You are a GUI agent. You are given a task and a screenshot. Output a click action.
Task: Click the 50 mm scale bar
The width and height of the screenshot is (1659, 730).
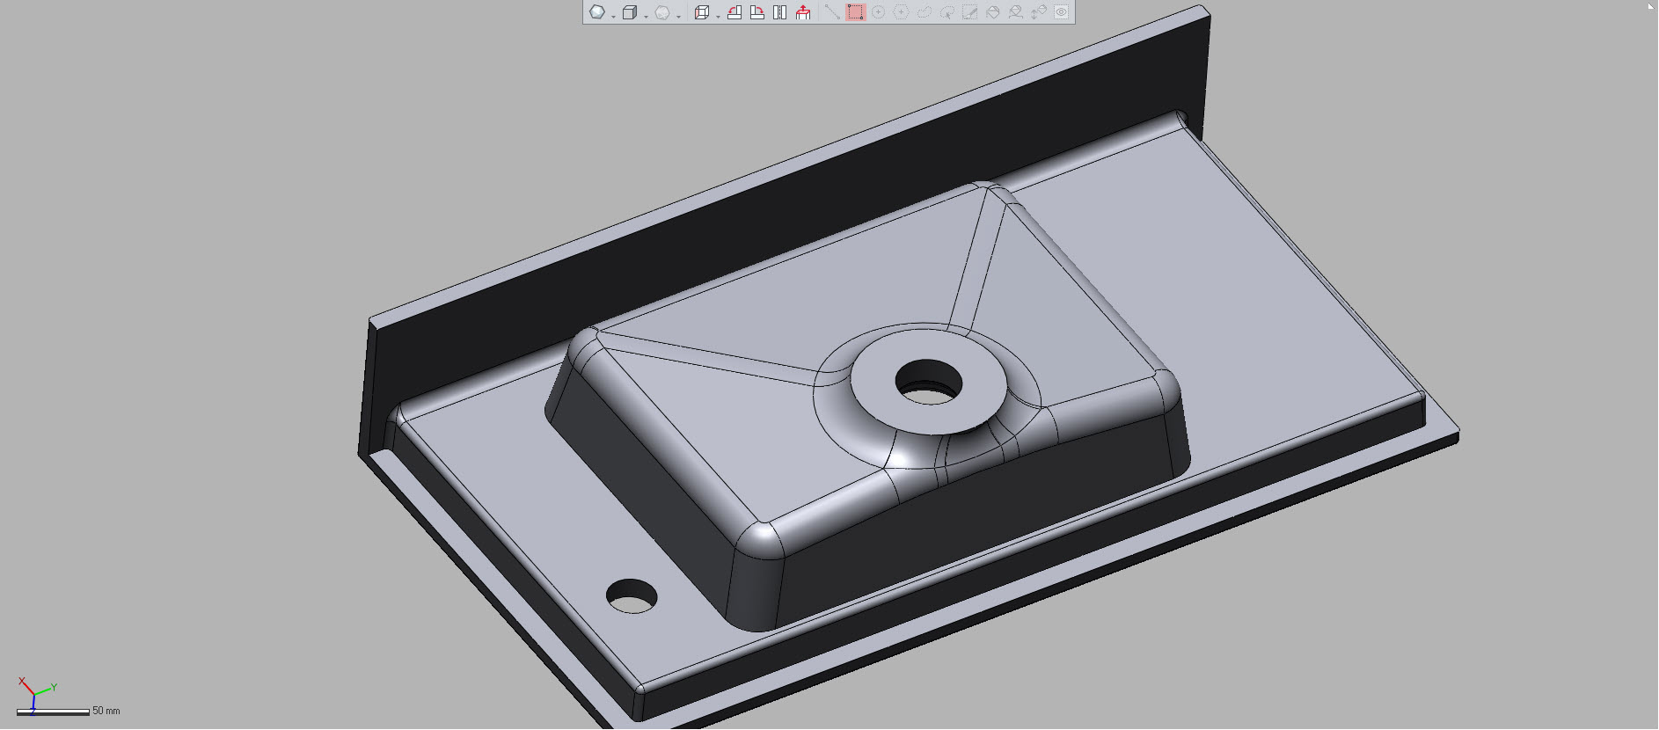click(x=53, y=712)
